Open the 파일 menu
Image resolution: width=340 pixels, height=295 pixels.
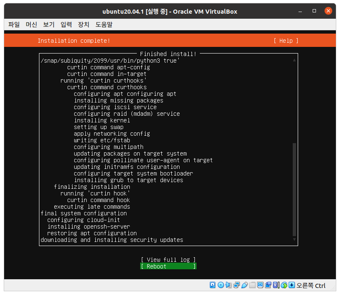point(14,24)
